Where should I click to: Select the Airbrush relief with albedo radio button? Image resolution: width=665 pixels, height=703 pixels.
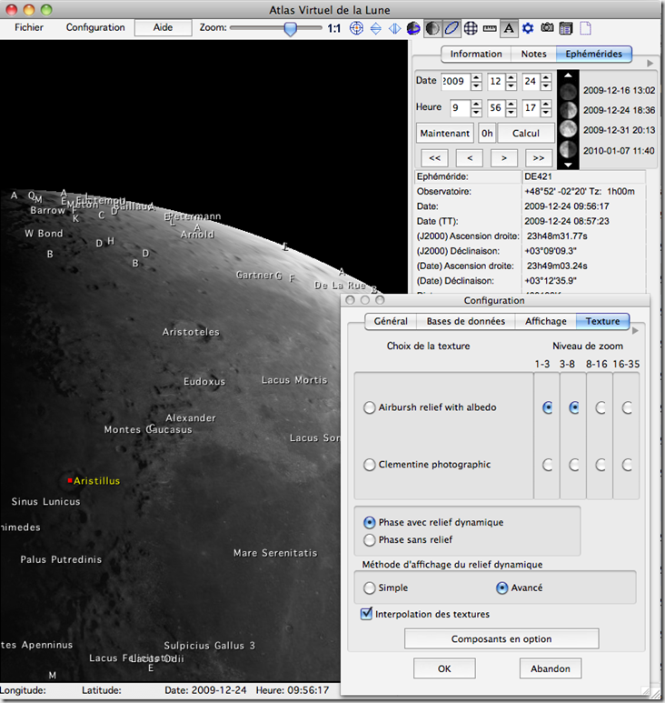click(369, 407)
